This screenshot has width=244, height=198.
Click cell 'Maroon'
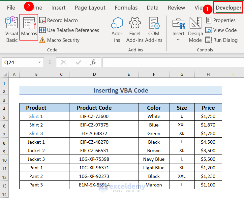click(x=154, y=184)
